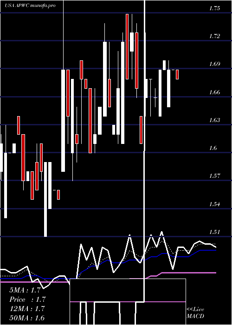
Task: Click the 1.66 price axis label
Action: click(x=214, y=92)
